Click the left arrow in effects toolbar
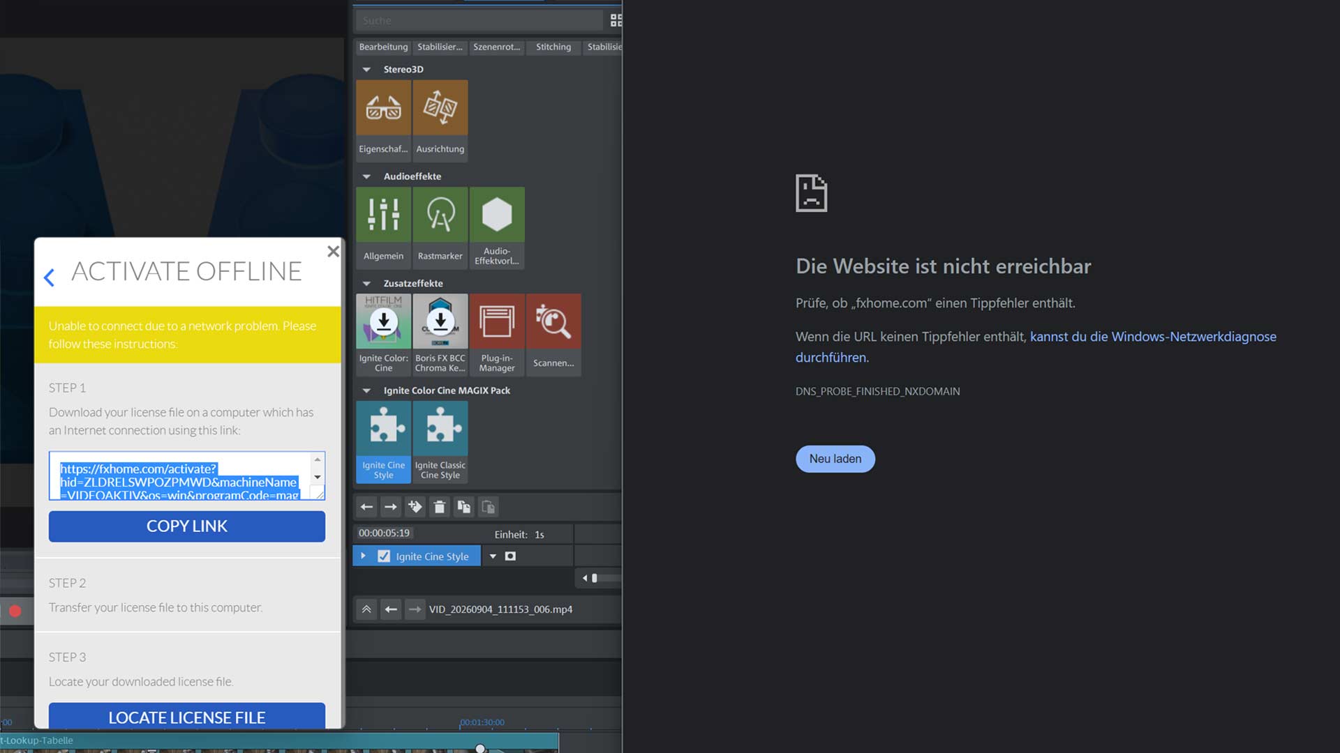The image size is (1340, 753). (x=366, y=507)
